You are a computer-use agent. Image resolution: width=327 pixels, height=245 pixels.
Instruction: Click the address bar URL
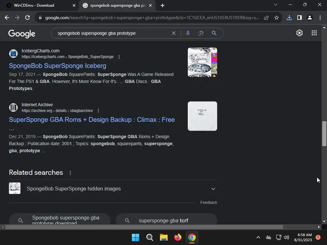(x=152, y=18)
